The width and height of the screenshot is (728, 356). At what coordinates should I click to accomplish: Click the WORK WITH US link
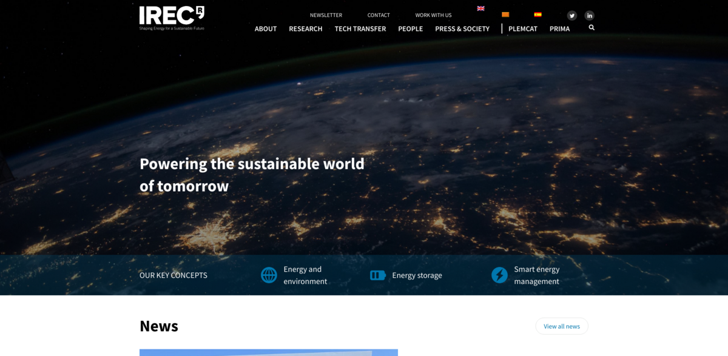click(433, 15)
